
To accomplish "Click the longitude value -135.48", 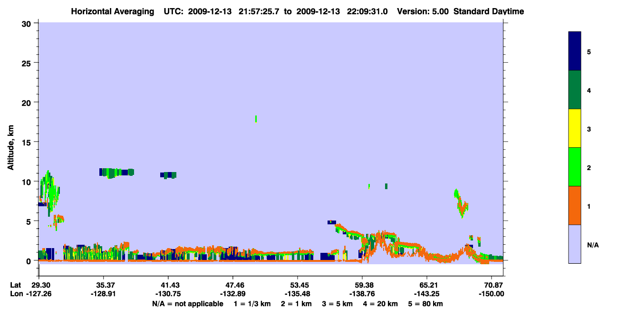I will point(297,294).
